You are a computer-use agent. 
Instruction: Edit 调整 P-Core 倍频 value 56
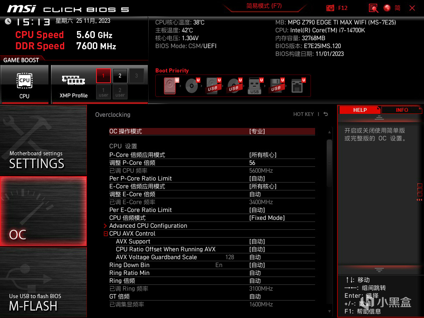(x=212, y=163)
